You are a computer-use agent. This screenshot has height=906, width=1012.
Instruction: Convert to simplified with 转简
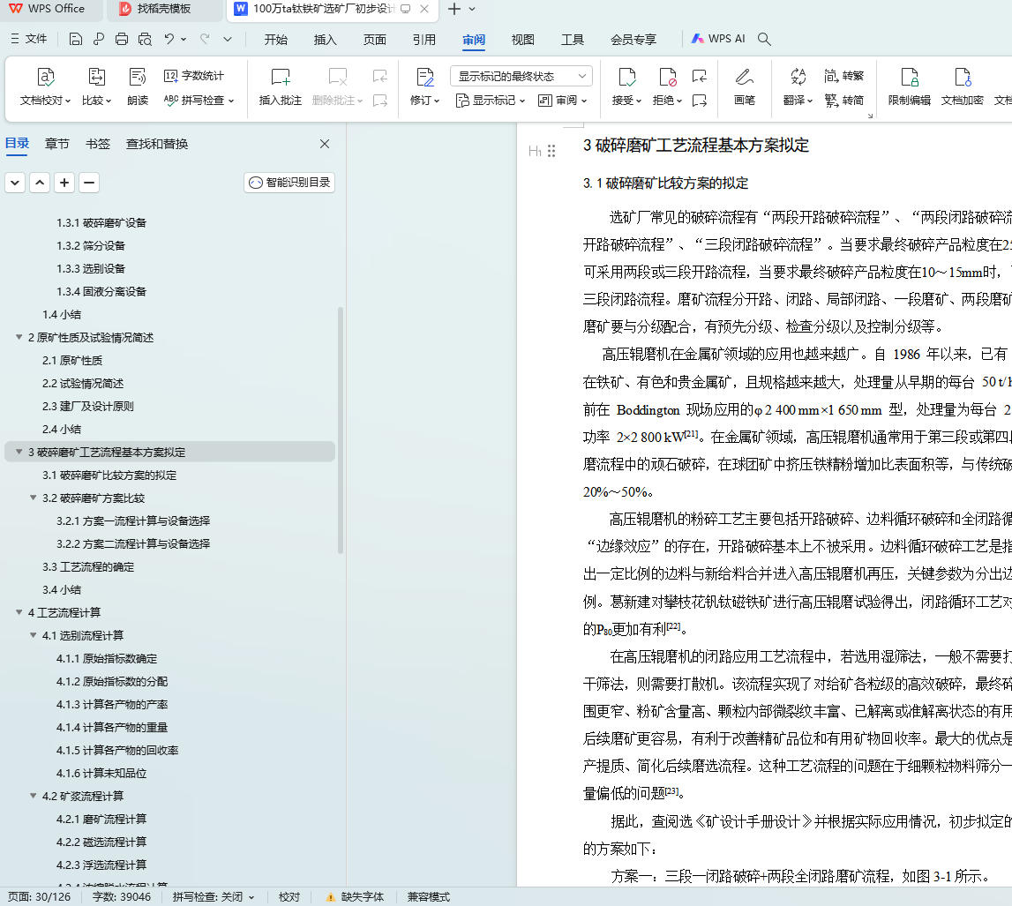pyautogui.click(x=844, y=101)
